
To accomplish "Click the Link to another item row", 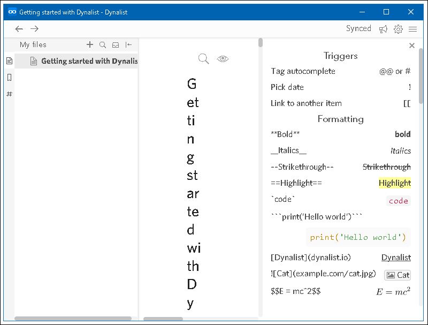I will [x=341, y=103].
